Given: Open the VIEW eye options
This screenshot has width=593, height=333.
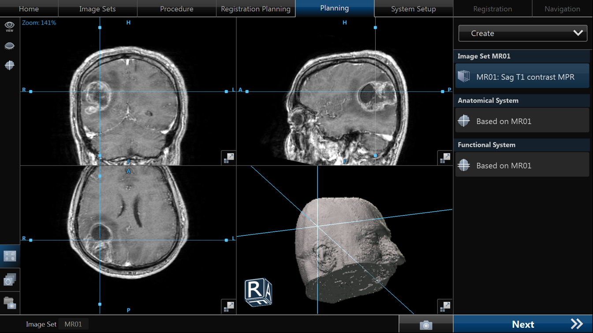Looking at the screenshot, I should coord(9,26).
